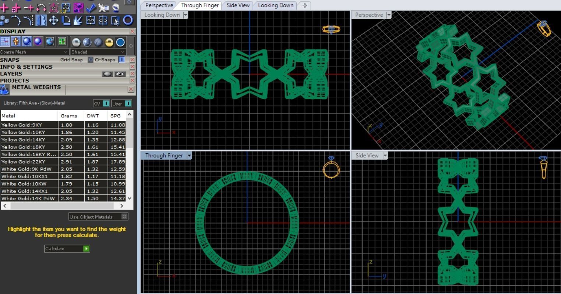Click the Metal Weights scale icon
The height and width of the screenshot is (294, 561).
coord(4,89)
